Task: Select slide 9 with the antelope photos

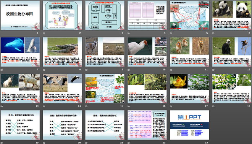Action: click(x=105, y=52)
